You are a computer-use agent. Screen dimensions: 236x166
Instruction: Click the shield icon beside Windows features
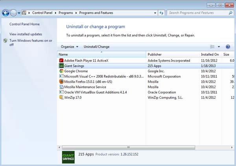pyautogui.click(x=6, y=41)
